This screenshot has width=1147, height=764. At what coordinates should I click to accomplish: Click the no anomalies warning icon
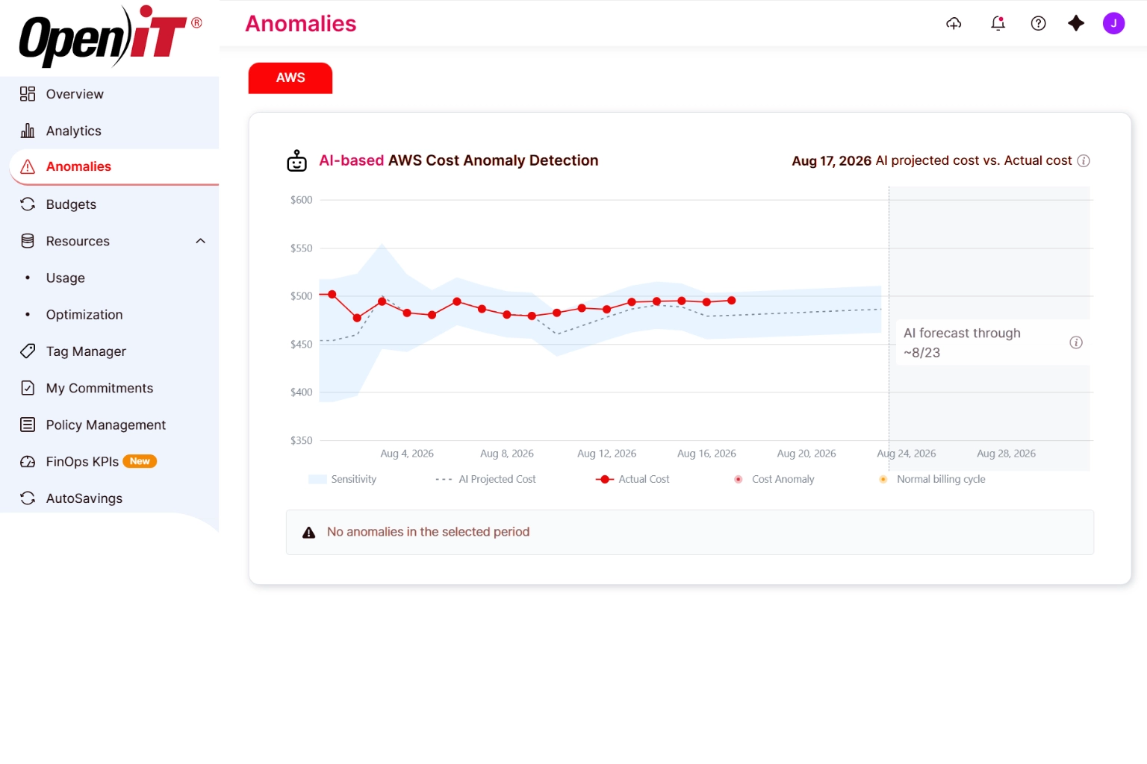click(x=308, y=533)
